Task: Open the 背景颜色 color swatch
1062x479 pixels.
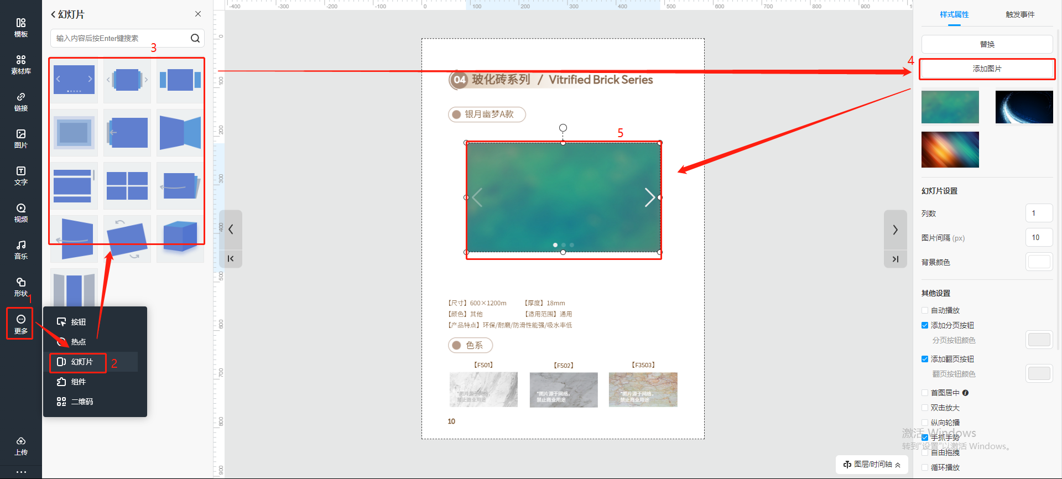Action: click(1039, 262)
